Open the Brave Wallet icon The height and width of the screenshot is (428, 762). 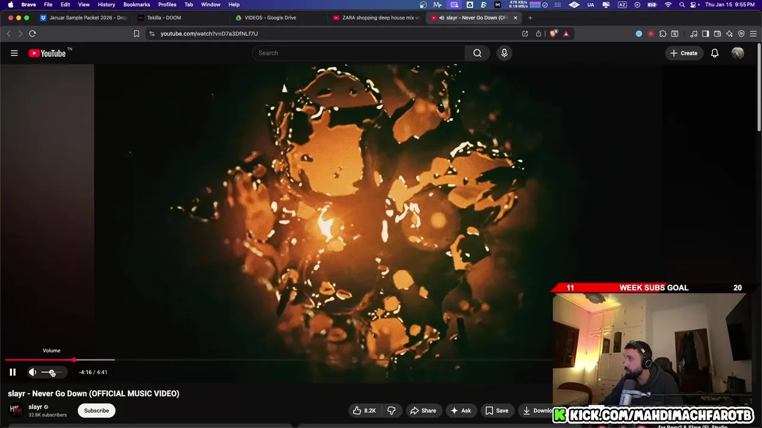pyautogui.click(x=717, y=34)
